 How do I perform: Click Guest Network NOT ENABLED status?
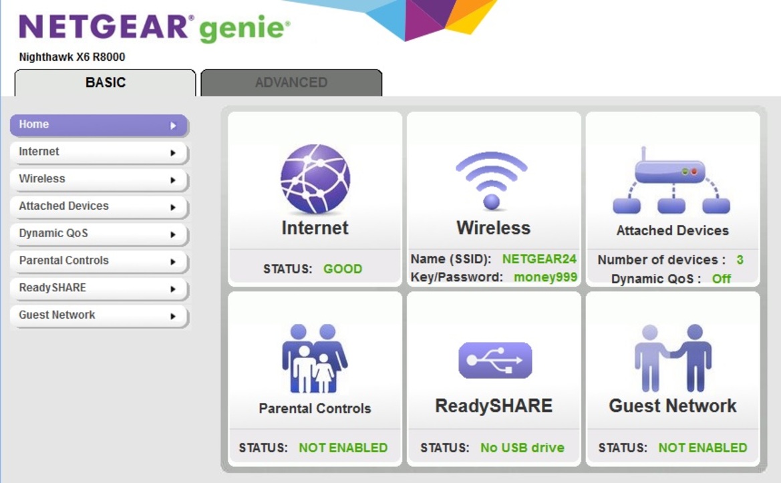(703, 448)
